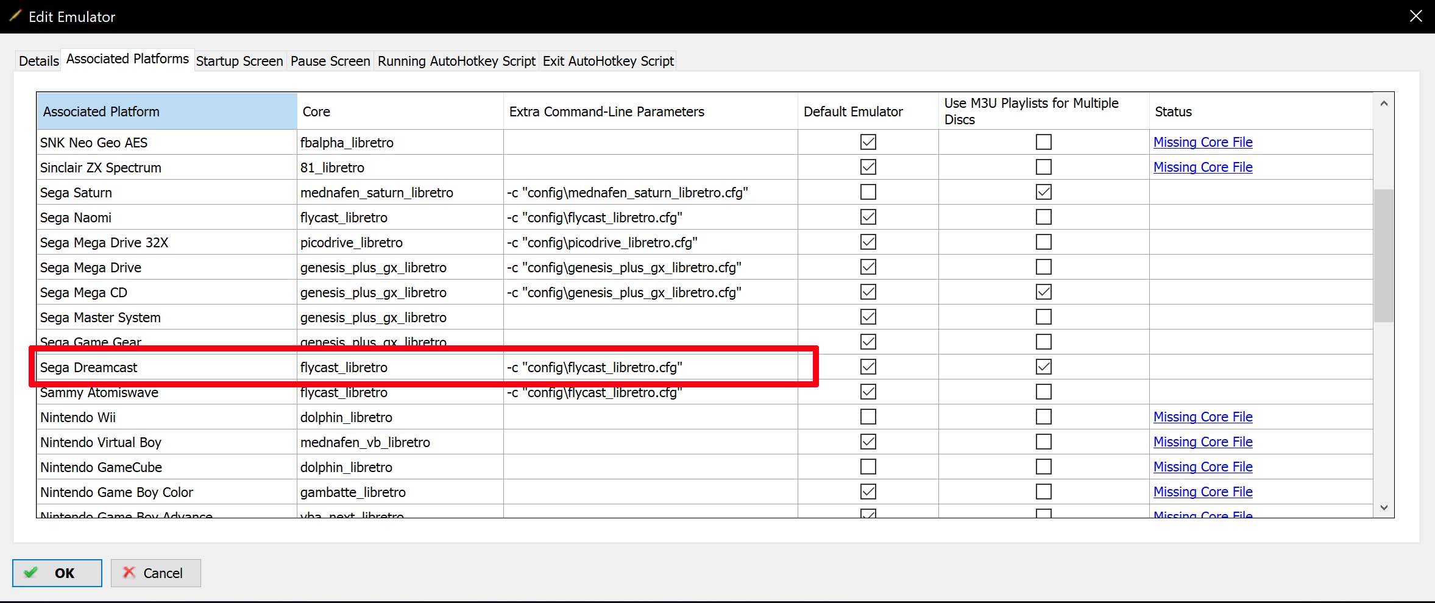Open Missing Core File link for Sinclair ZX Spectrum
This screenshot has width=1435, height=603.
pyautogui.click(x=1203, y=167)
